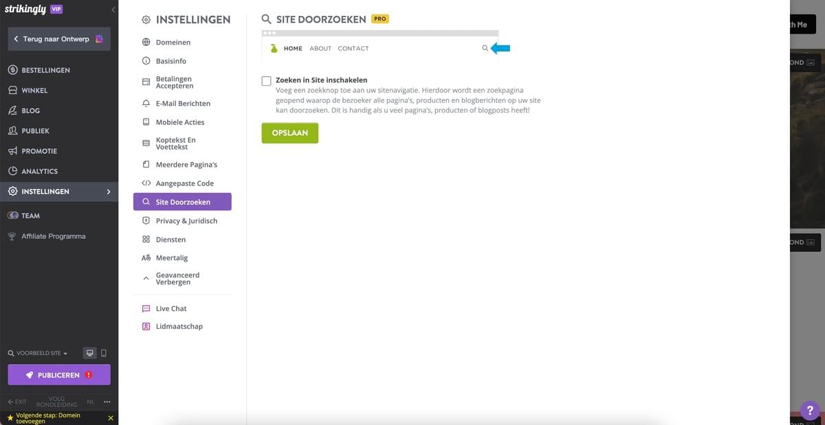
Task: Open the VOORBEELD SITE dropdown
Action: click(38, 352)
